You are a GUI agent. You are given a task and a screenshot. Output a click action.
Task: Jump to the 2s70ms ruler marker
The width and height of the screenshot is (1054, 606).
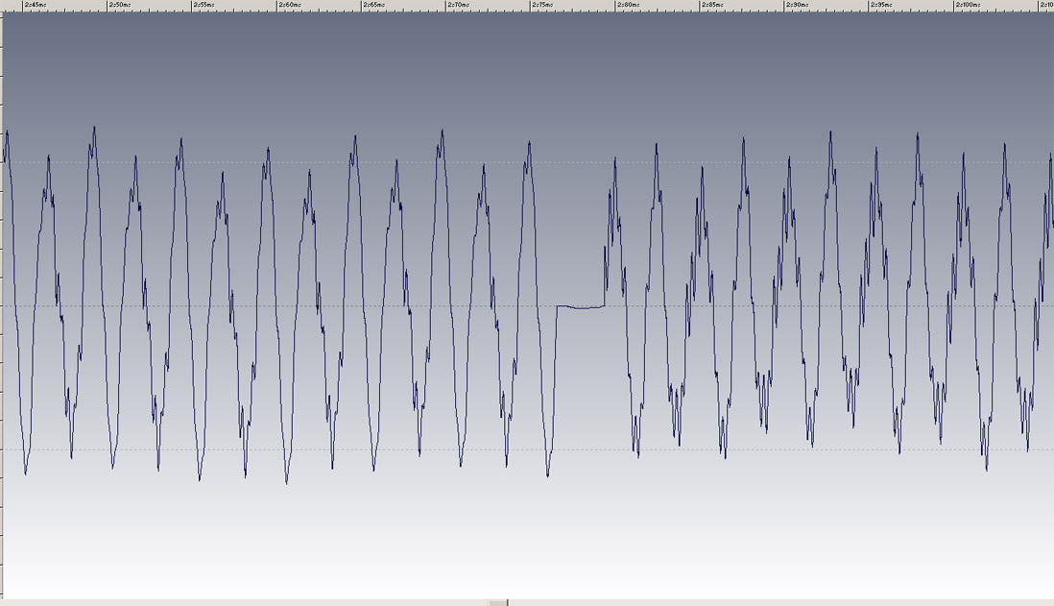458,5
